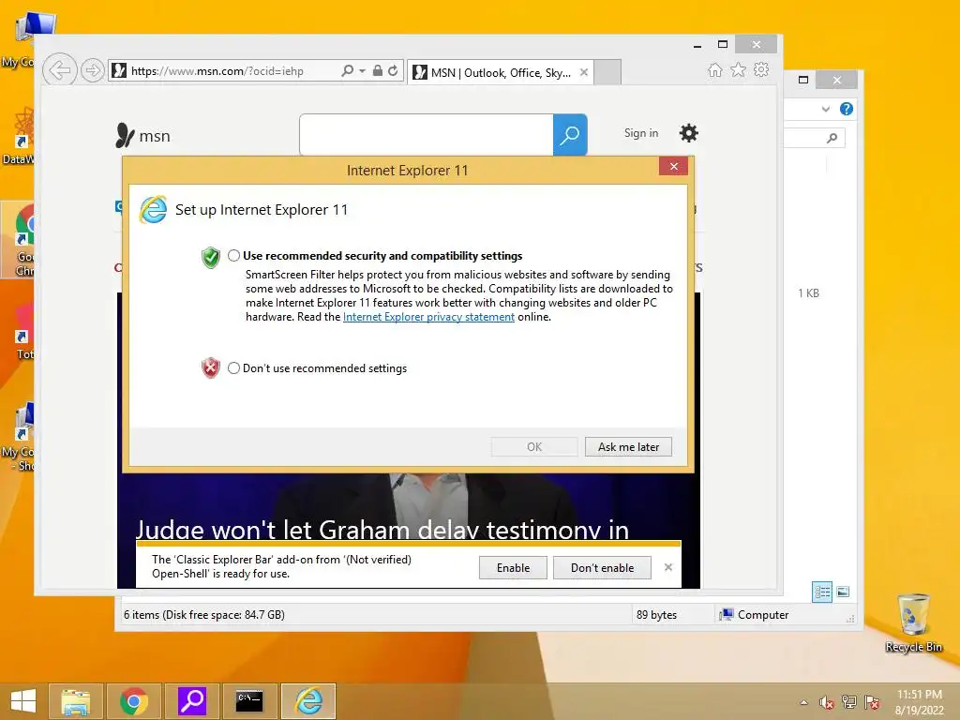This screenshot has height=720, width=960.
Task: Close the Internet Explorer 11 setup dialog
Action: pos(673,167)
